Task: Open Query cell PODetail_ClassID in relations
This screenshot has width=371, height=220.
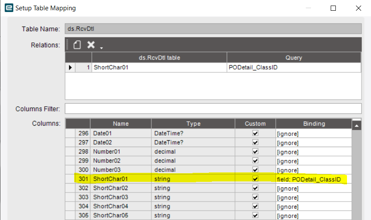Action: pyautogui.click(x=294, y=67)
